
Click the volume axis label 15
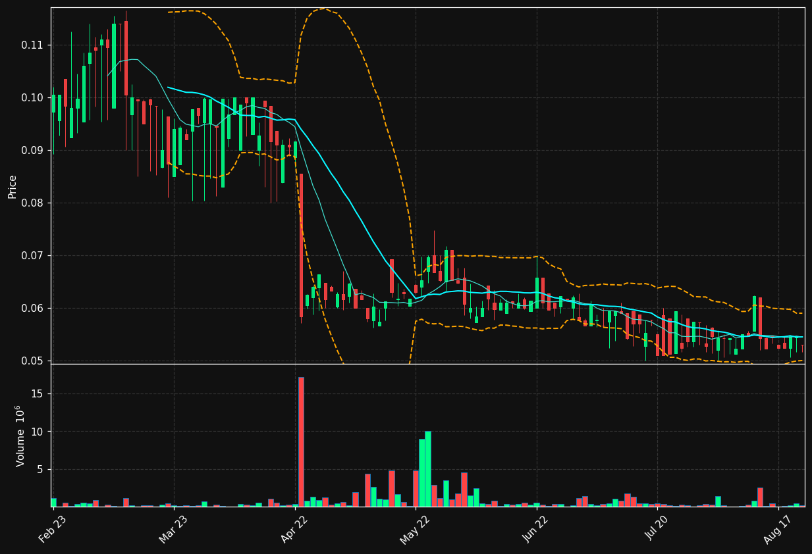pos(39,393)
